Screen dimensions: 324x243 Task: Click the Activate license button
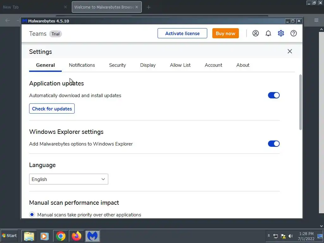click(x=182, y=33)
